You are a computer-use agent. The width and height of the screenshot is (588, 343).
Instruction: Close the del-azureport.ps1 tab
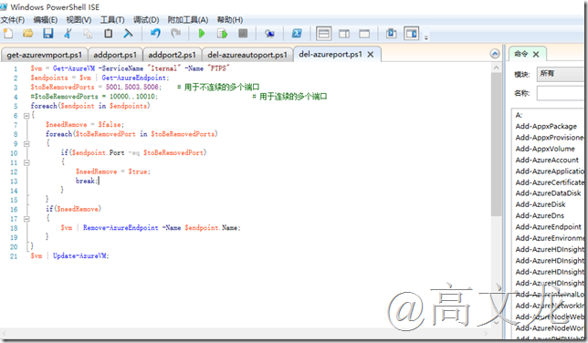tap(371, 55)
